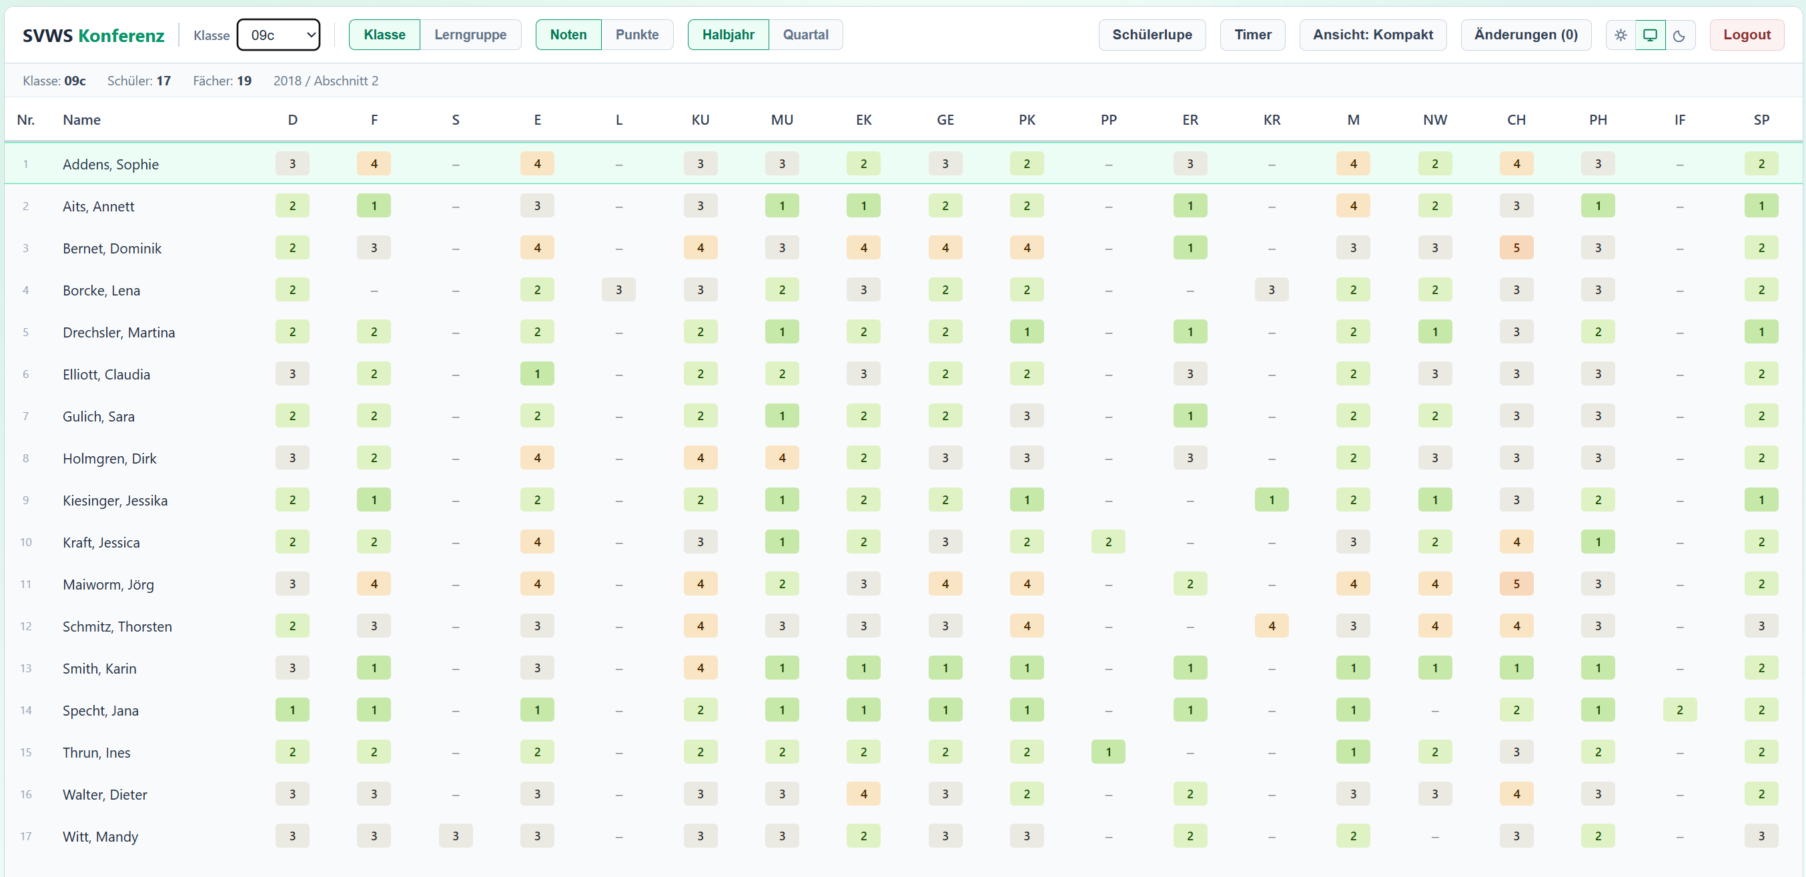This screenshot has height=877, width=1806.
Task: Click Walter, Dieter's EK grade 4
Action: coord(863,794)
